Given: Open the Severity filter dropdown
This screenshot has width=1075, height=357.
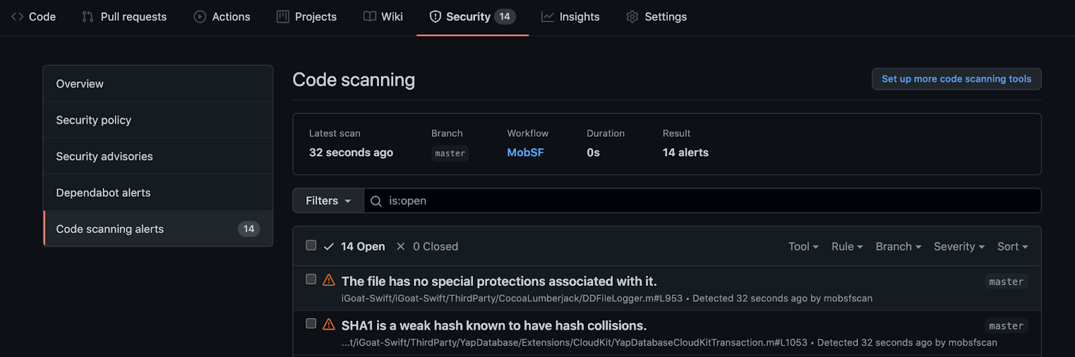Looking at the screenshot, I should coord(959,246).
